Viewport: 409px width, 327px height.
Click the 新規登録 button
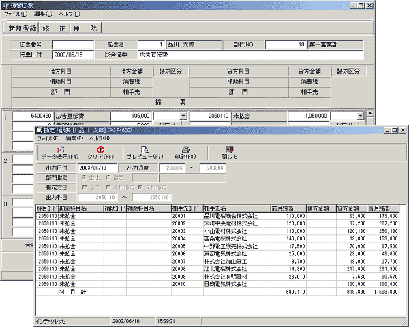coord(22,28)
